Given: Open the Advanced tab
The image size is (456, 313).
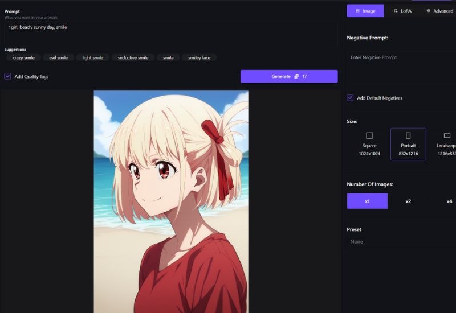Looking at the screenshot, I should 439,11.
